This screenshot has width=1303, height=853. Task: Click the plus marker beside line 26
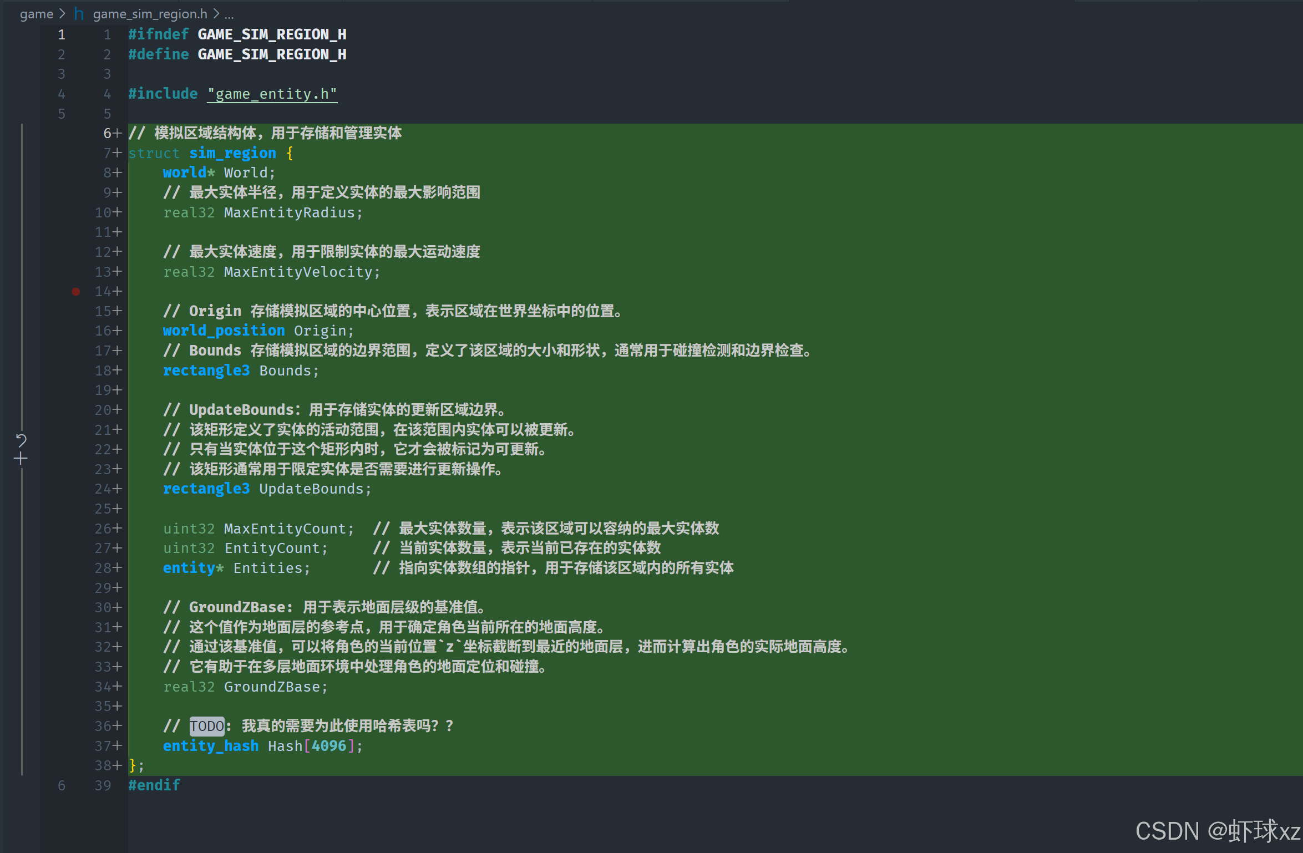click(x=117, y=529)
